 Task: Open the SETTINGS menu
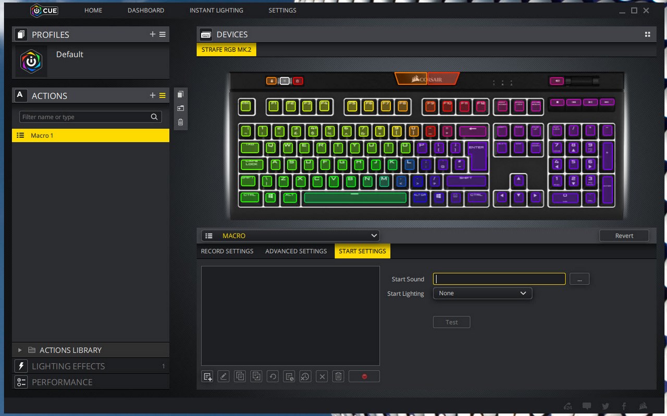(x=282, y=10)
